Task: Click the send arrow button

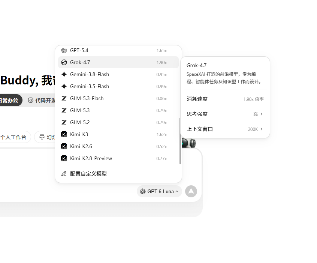Action: (191, 191)
